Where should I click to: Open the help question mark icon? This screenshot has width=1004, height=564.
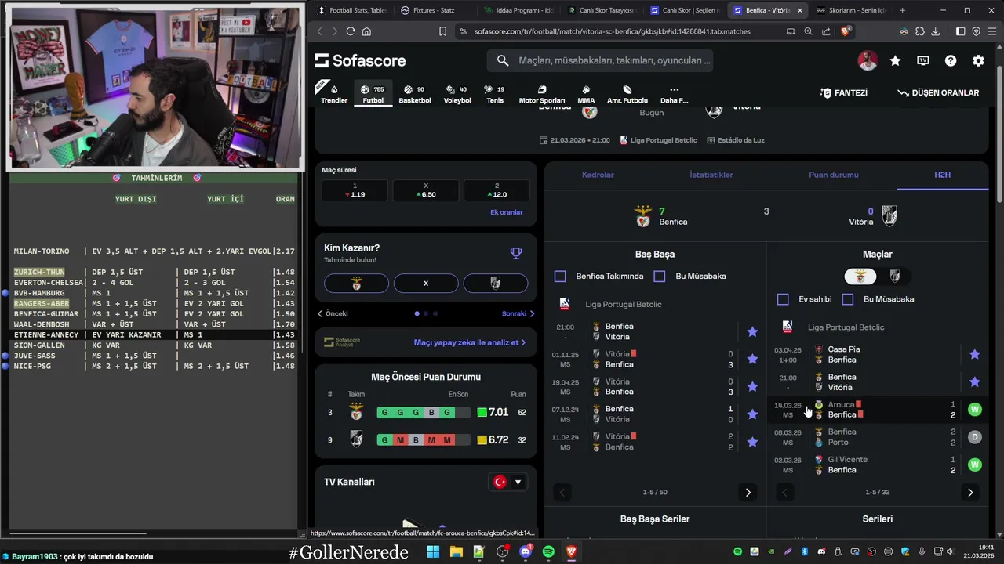pyautogui.click(x=951, y=60)
